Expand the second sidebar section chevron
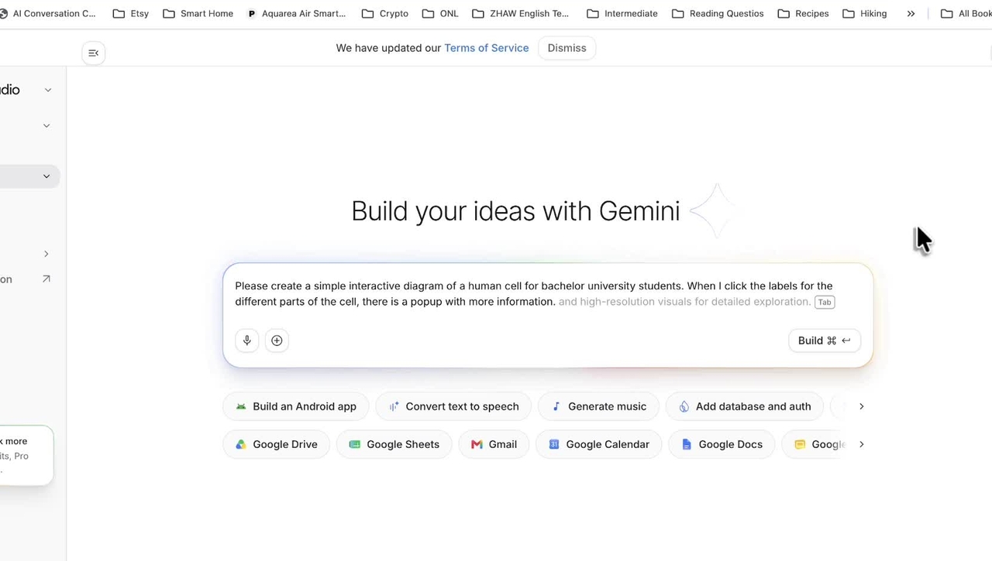Viewport: 992px width, 561px height. [46, 125]
